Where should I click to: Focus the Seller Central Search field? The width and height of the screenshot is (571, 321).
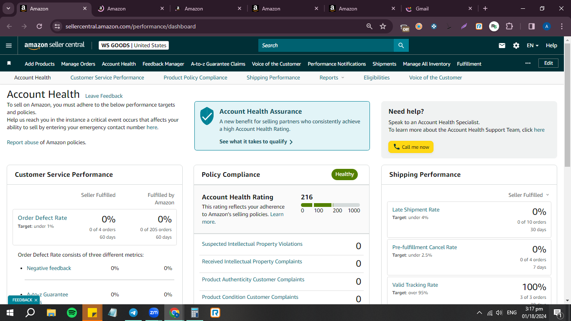tap(326, 46)
